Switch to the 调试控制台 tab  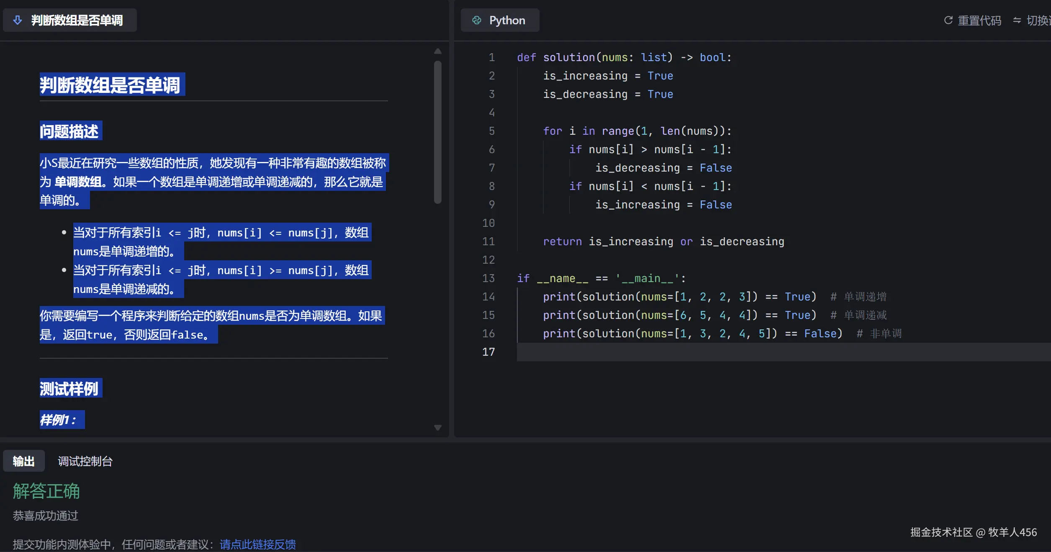pyautogui.click(x=85, y=461)
